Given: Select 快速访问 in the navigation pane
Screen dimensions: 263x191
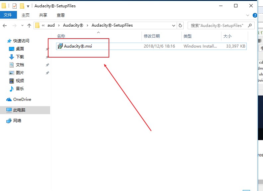Looking at the screenshot, I should tap(21, 41).
